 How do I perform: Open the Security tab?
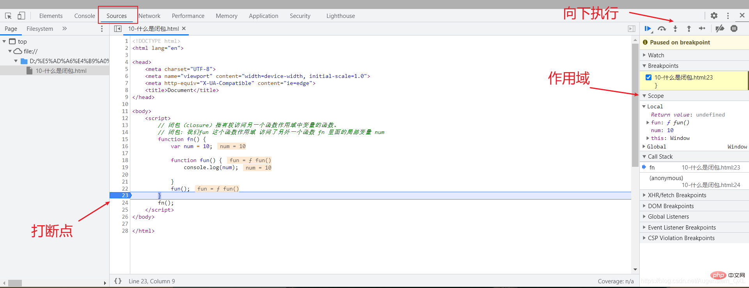pos(300,16)
